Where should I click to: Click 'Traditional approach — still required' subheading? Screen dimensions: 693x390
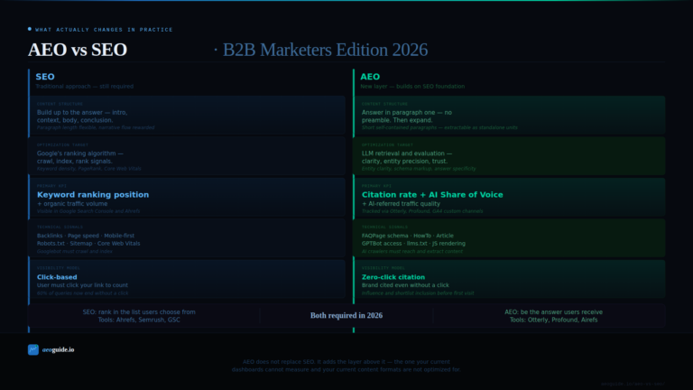85,87
